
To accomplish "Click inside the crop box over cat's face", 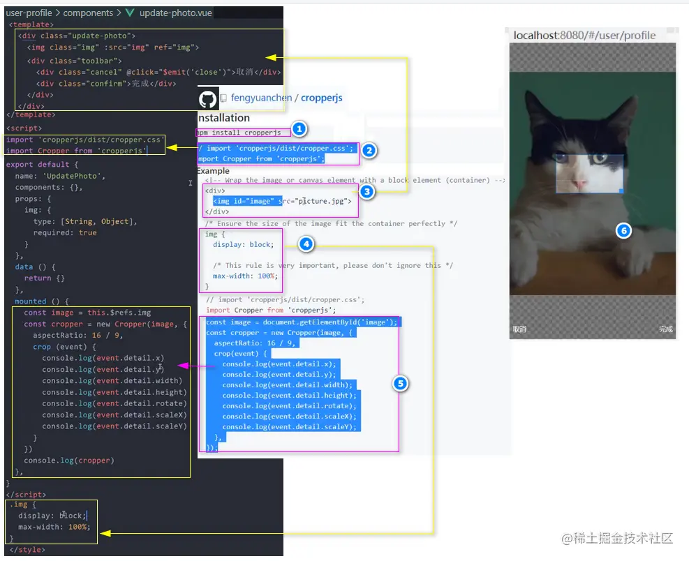I will 589,174.
